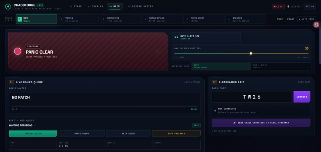Click the WAITING FOR IDEAS text
321x152 pixels.
coord(20,125)
